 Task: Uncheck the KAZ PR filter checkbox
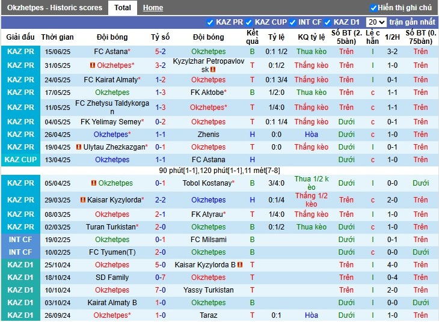click(210, 22)
